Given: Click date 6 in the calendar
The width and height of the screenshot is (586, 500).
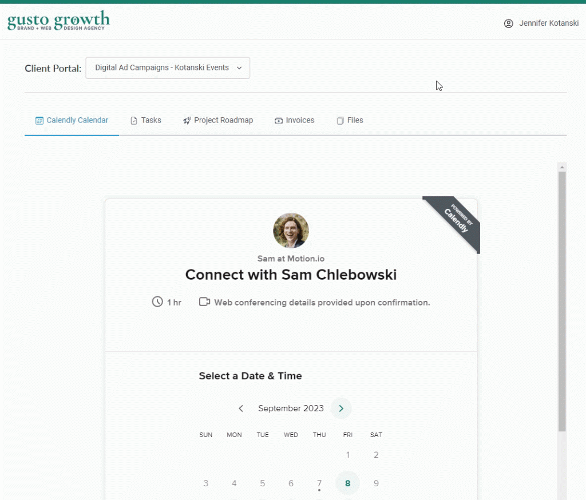Looking at the screenshot, I should [x=291, y=483].
